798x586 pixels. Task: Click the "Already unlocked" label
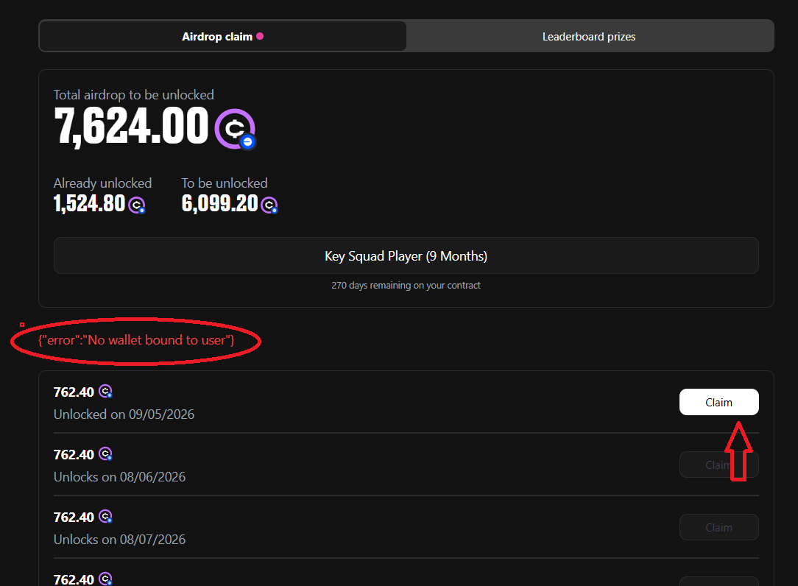pos(103,183)
